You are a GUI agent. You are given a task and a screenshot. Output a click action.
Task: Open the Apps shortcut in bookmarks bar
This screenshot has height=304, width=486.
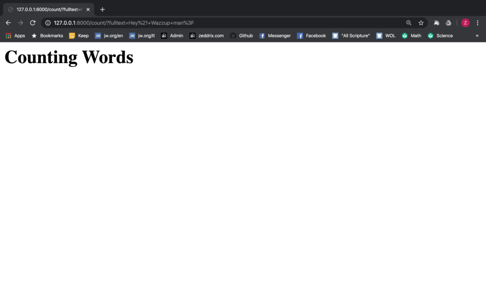15,36
